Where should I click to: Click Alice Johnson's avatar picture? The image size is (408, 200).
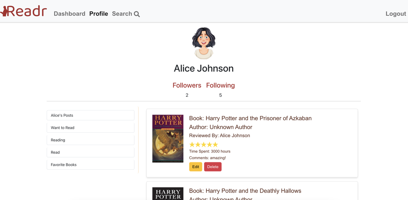click(x=204, y=43)
